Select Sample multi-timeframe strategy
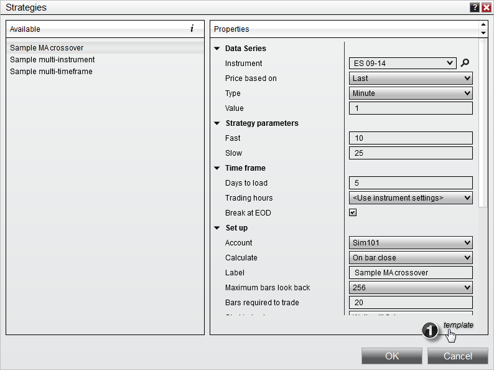 tap(51, 72)
